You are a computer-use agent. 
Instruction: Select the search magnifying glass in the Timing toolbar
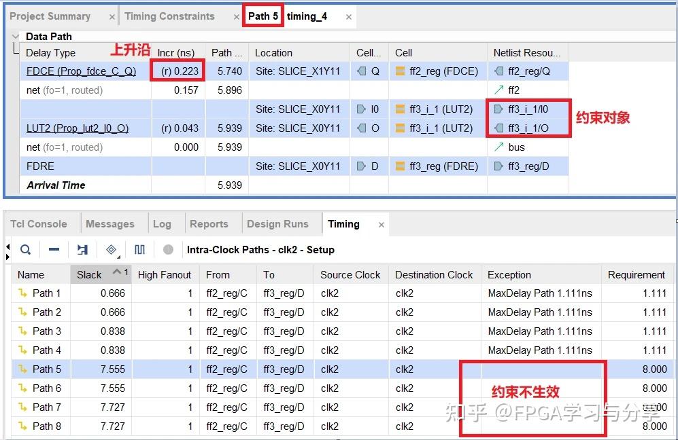(x=25, y=249)
